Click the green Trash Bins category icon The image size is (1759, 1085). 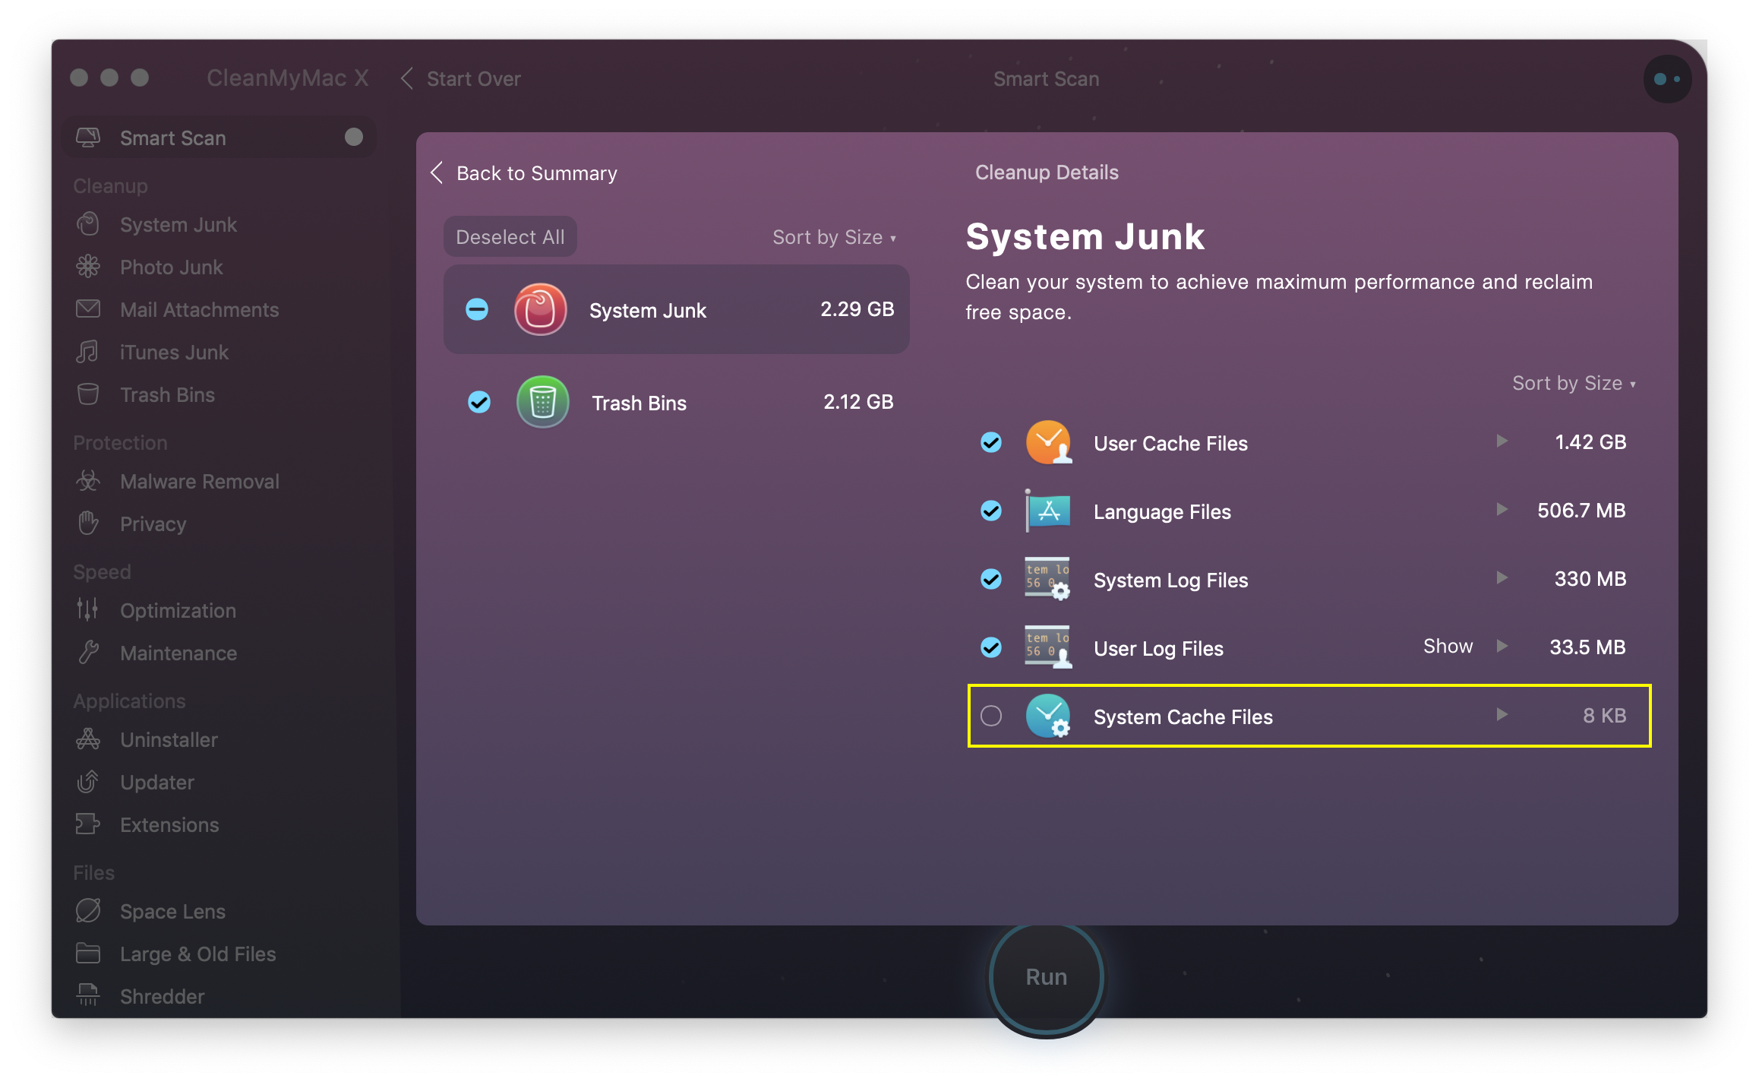[542, 403]
